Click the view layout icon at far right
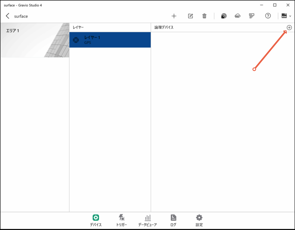 [285, 16]
